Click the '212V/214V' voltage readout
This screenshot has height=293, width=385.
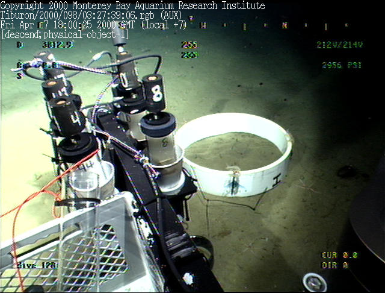click(339, 45)
